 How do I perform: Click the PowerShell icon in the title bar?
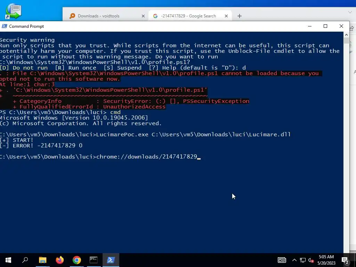(4, 26)
